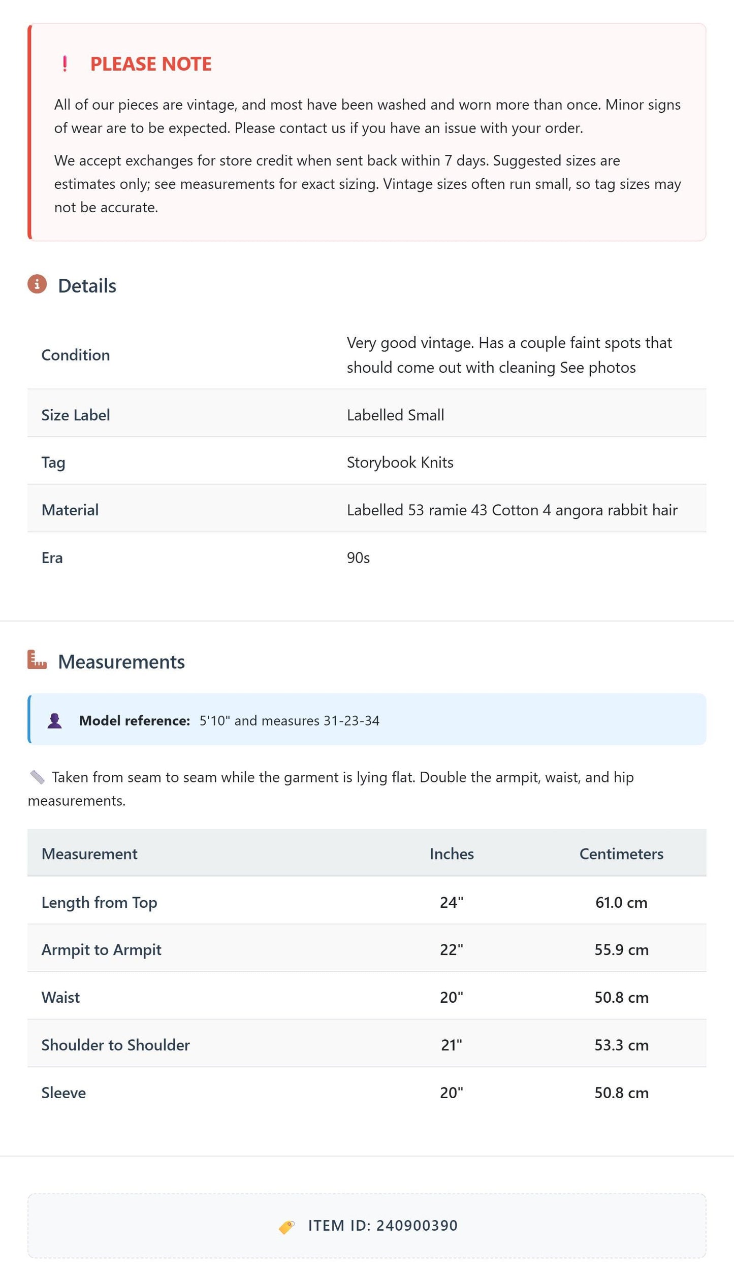Click the Details section heading

pos(87,286)
